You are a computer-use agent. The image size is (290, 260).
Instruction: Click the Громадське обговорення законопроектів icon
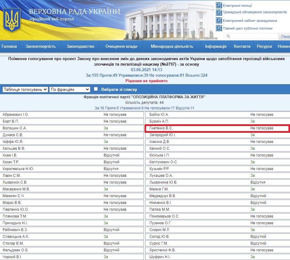click(219, 12)
